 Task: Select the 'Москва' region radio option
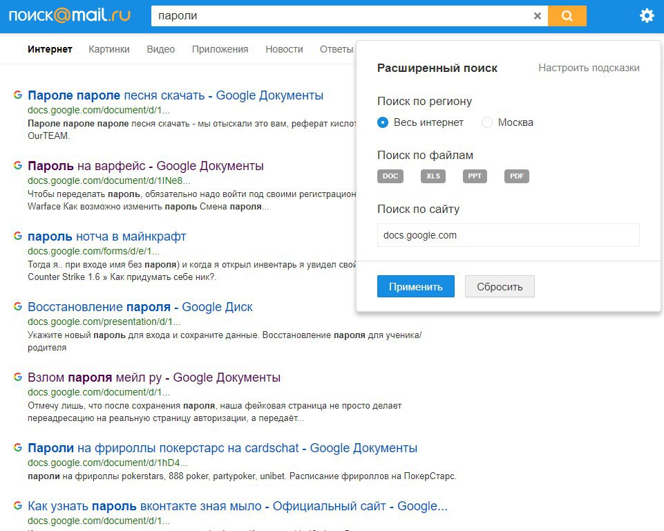tap(487, 122)
